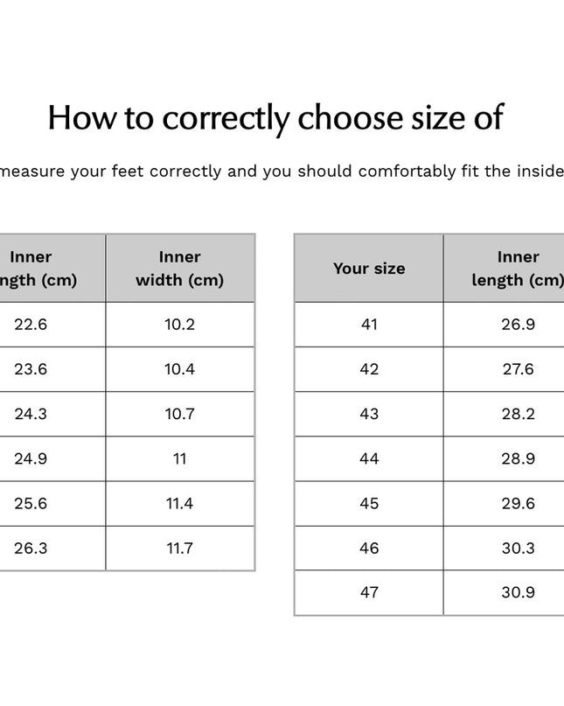Click the inner width value 11.7

179,549
